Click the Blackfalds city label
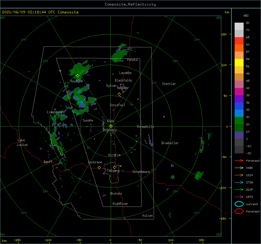261x244 pixels. (x=123, y=80)
